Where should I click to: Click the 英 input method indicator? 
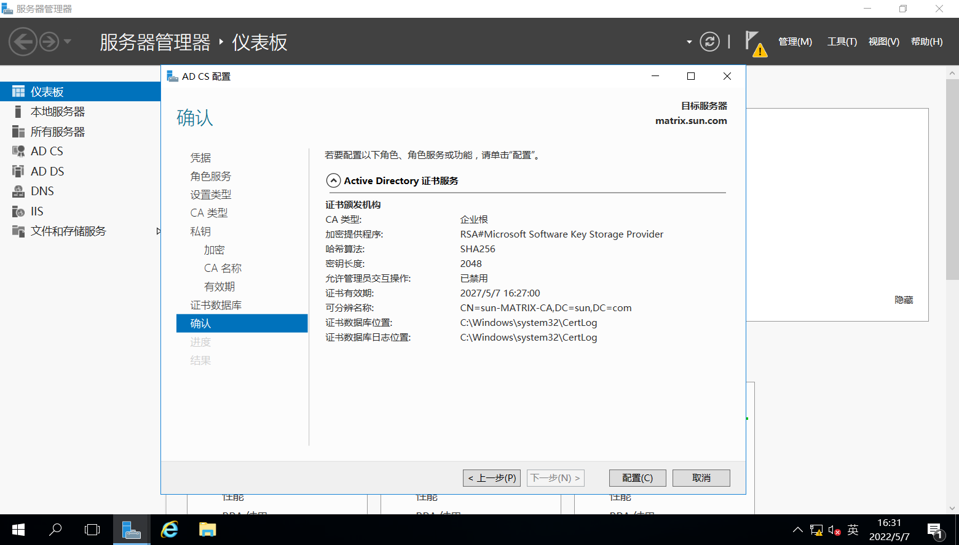(853, 530)
